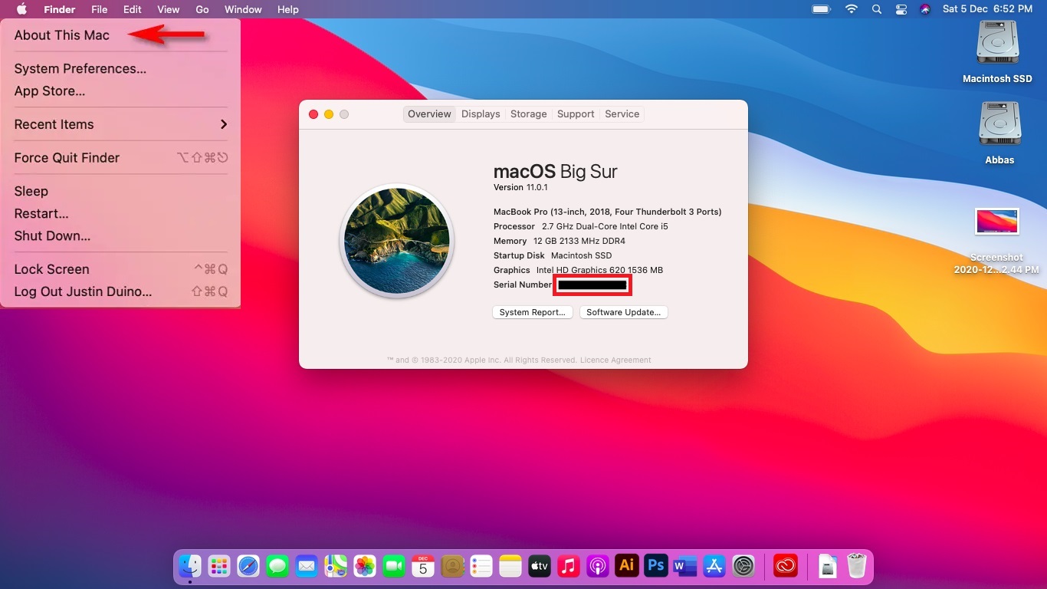Screen dimensions: 1047x589
Task: Open Adobe Creative Cloud from Dock
Action: point(786,567)
